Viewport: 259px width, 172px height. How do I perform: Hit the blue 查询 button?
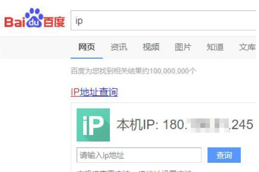pos(224,155)
